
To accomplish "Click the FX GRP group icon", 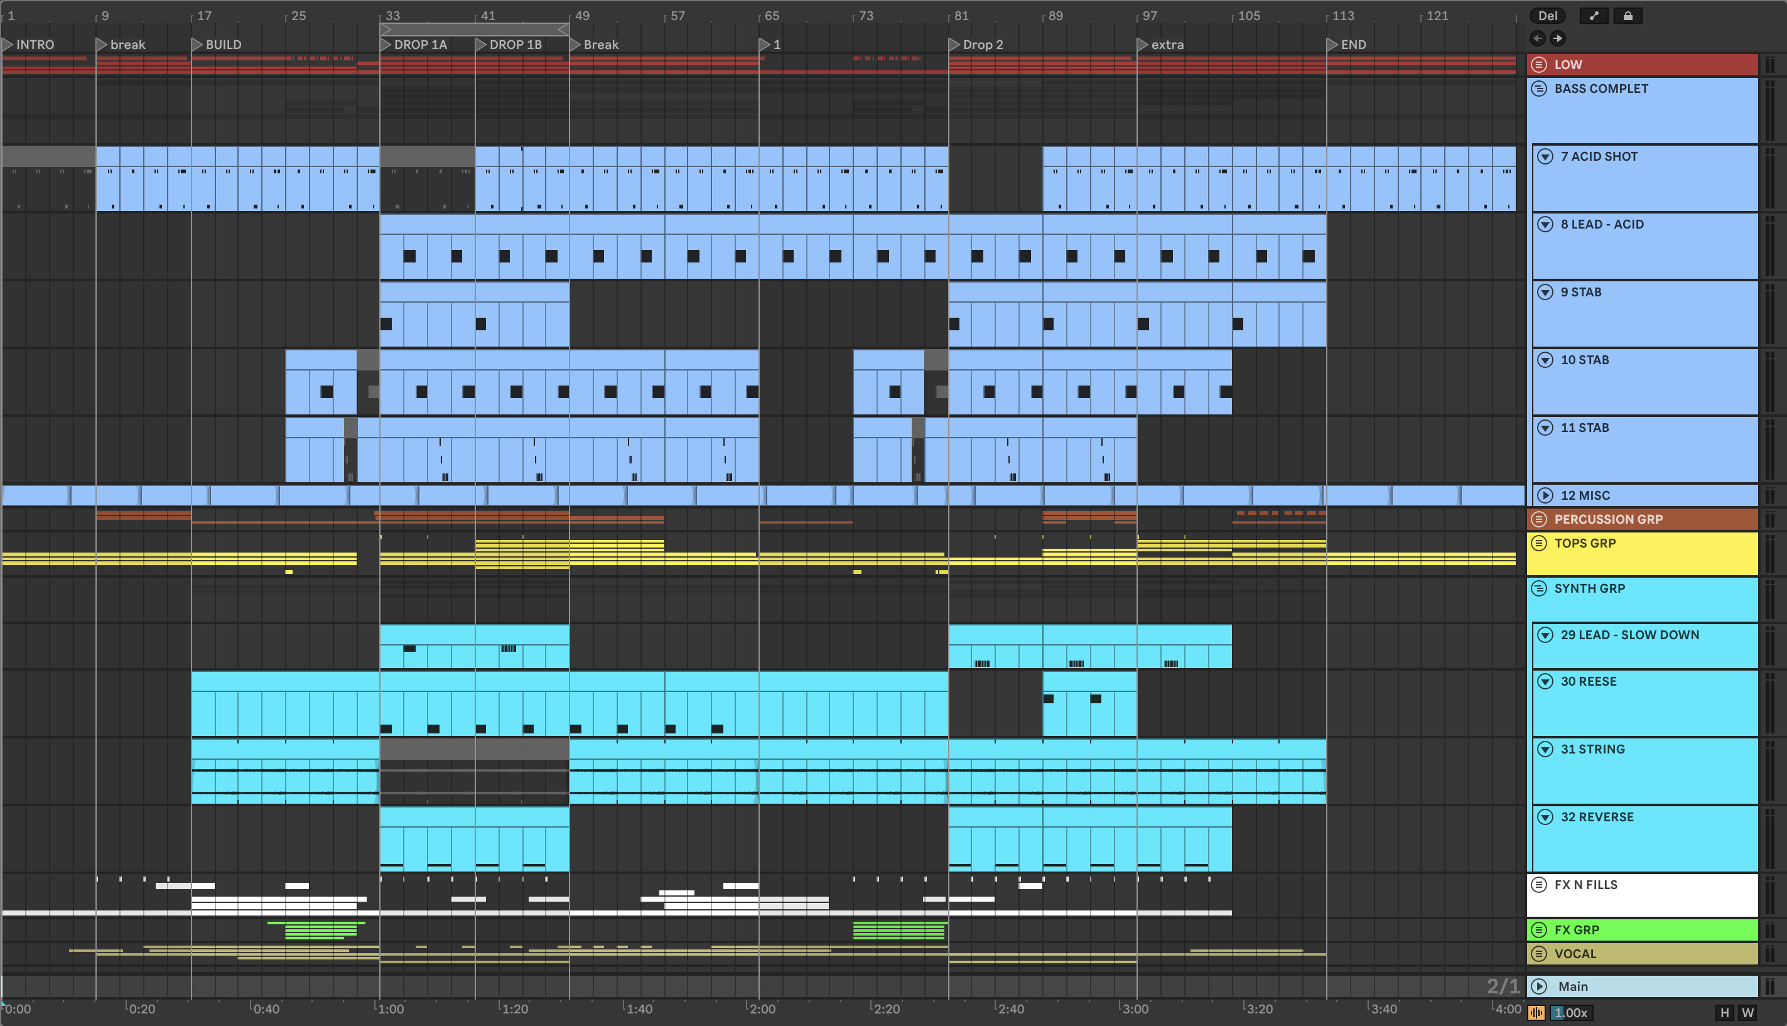I will tap(1539, 929).
